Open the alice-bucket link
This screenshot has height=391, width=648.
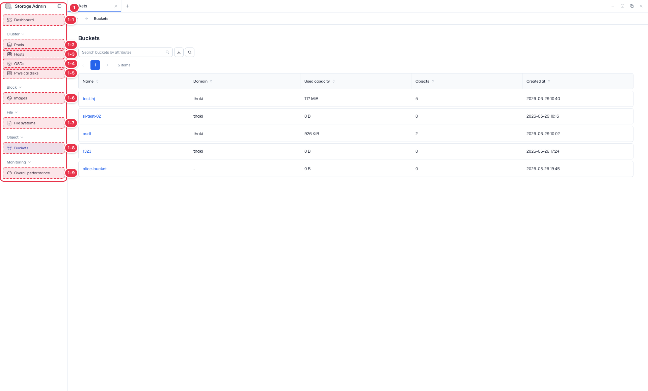tap(94, 169)
